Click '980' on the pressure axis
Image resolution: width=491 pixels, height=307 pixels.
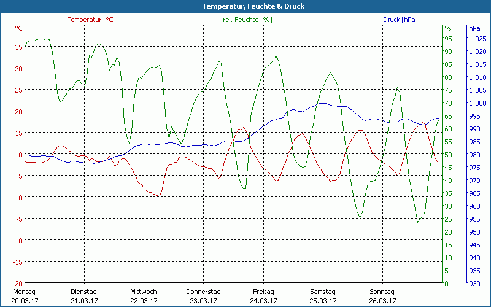click(x=474, y=155)
